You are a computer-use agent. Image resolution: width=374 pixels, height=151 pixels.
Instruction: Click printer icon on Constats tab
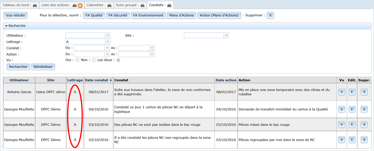(169, 5)
